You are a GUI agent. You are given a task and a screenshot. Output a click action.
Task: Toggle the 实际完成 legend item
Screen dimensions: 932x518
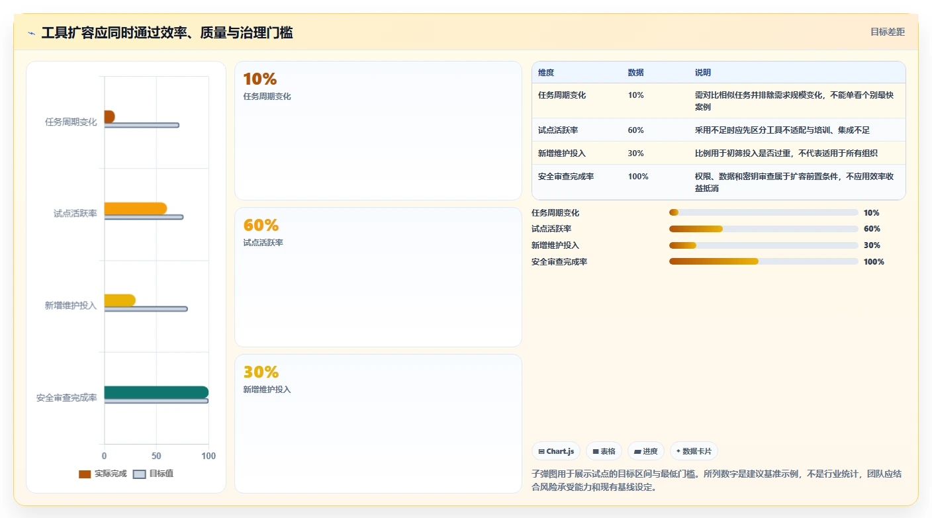(x=103, y=474)
